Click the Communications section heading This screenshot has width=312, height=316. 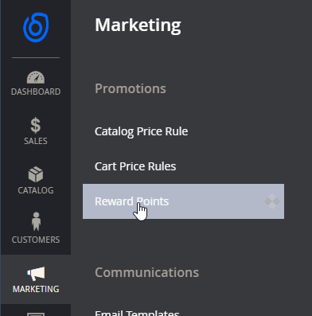tap(147, 272)
